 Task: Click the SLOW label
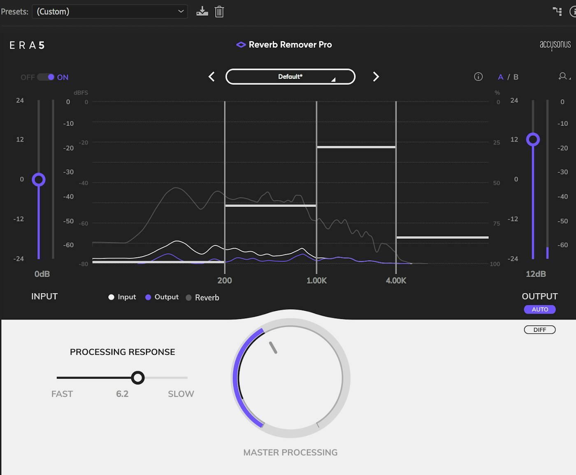(x=181, y=394)
